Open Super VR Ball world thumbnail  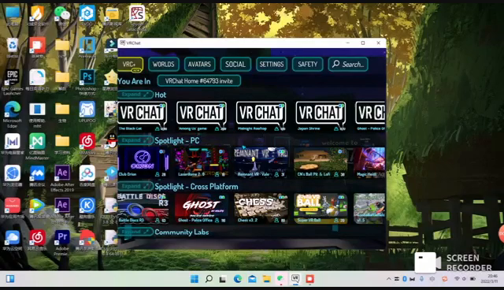tap(321, 208)
